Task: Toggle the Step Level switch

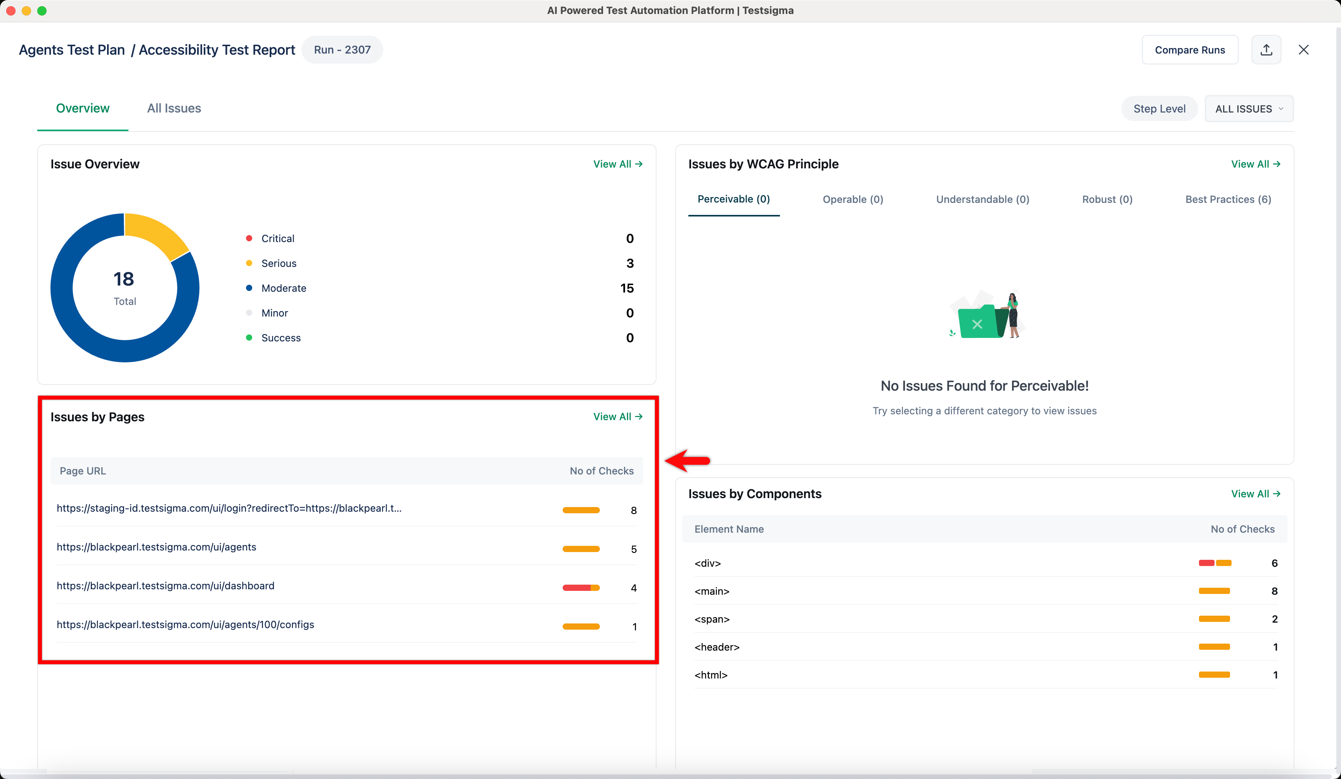Action: point(1159,109)
